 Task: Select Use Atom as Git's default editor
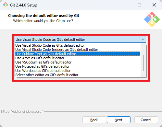78,58
